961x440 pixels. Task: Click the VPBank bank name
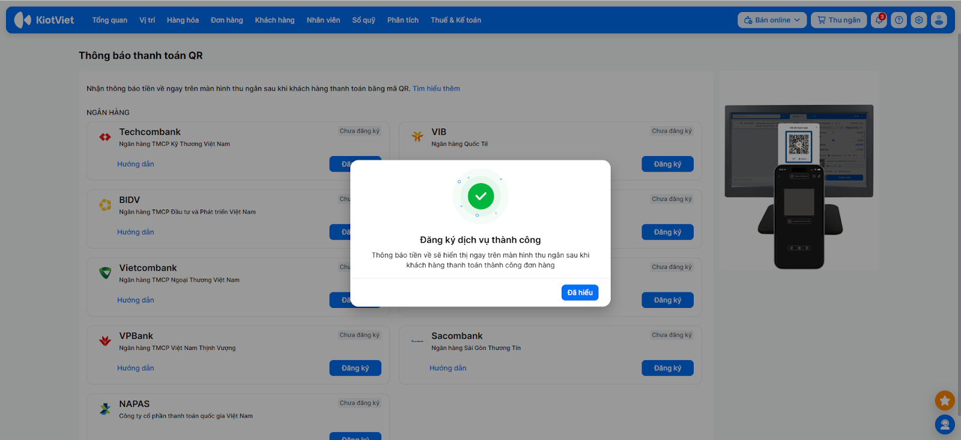pos(136,336)
